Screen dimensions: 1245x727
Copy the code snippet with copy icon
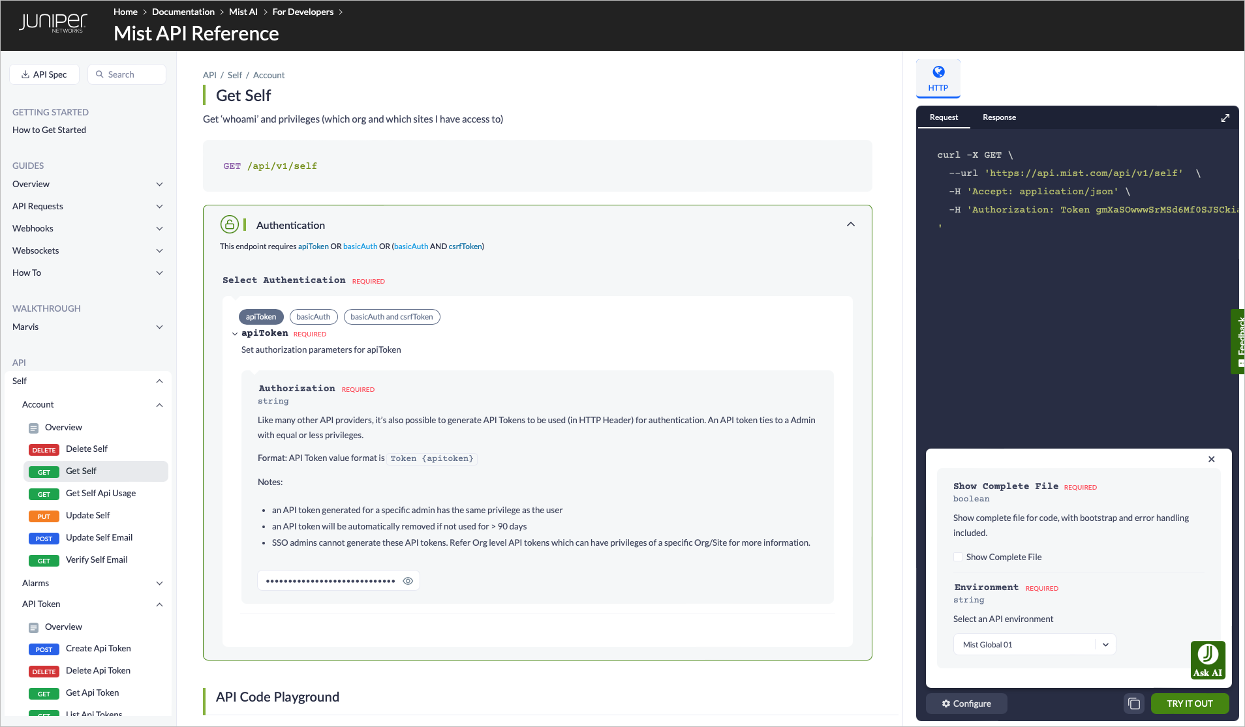click(1134, 704)
